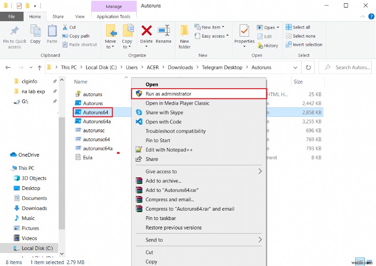Expand the address bar history dropdown

pos(296,68)
